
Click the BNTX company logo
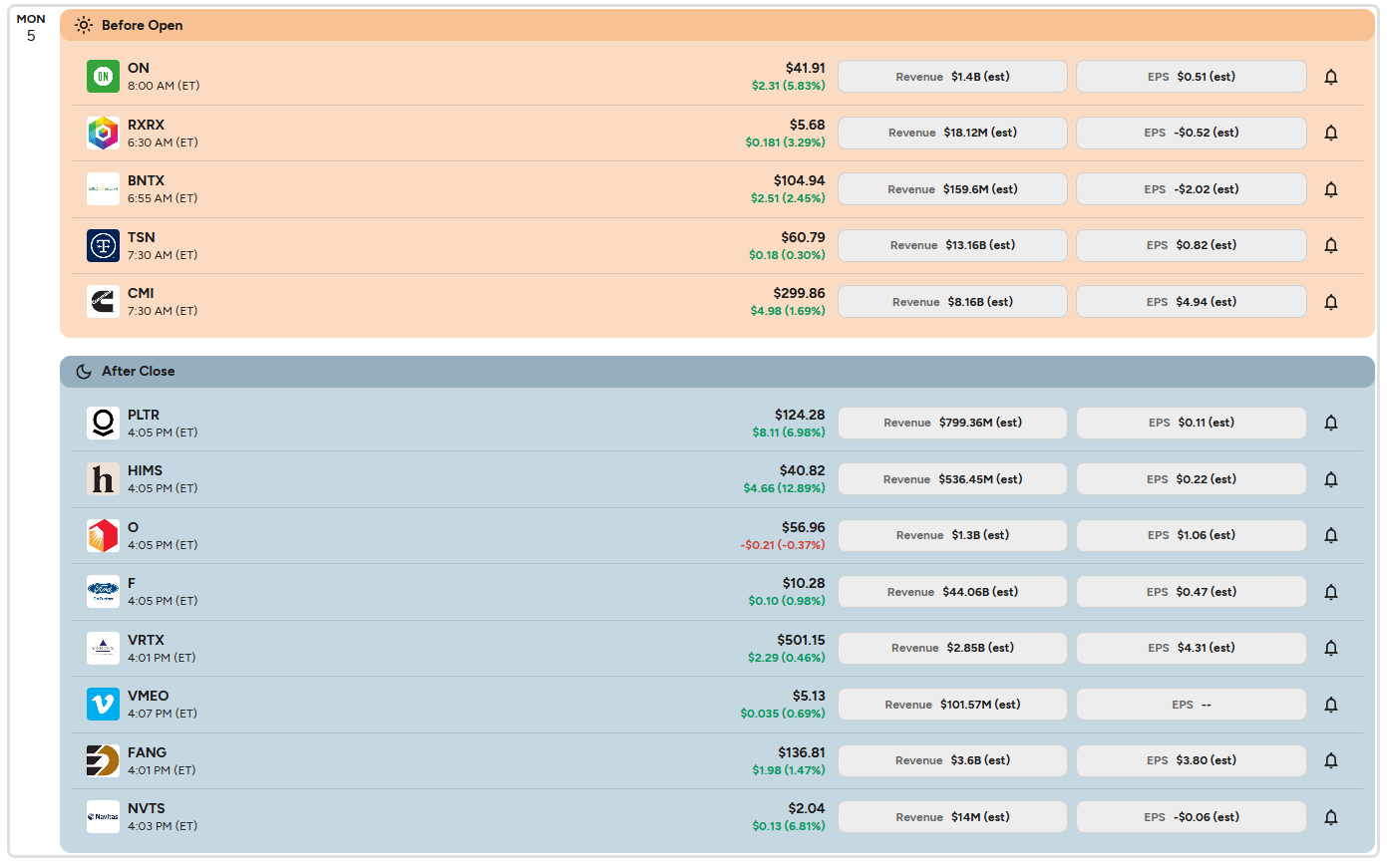103,189
